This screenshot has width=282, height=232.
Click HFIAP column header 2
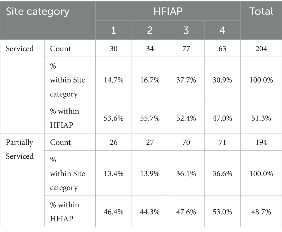(150, 30)
